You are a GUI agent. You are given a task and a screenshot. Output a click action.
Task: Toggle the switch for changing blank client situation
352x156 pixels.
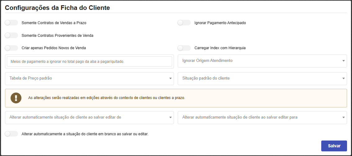click(x=11, y=134)
